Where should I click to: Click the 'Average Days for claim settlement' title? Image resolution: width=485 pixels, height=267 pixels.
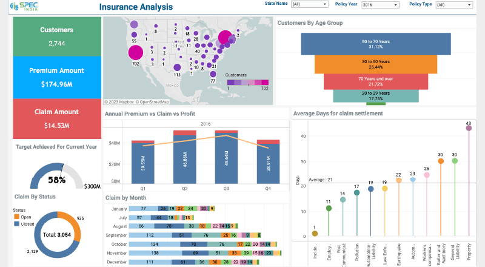338,113
